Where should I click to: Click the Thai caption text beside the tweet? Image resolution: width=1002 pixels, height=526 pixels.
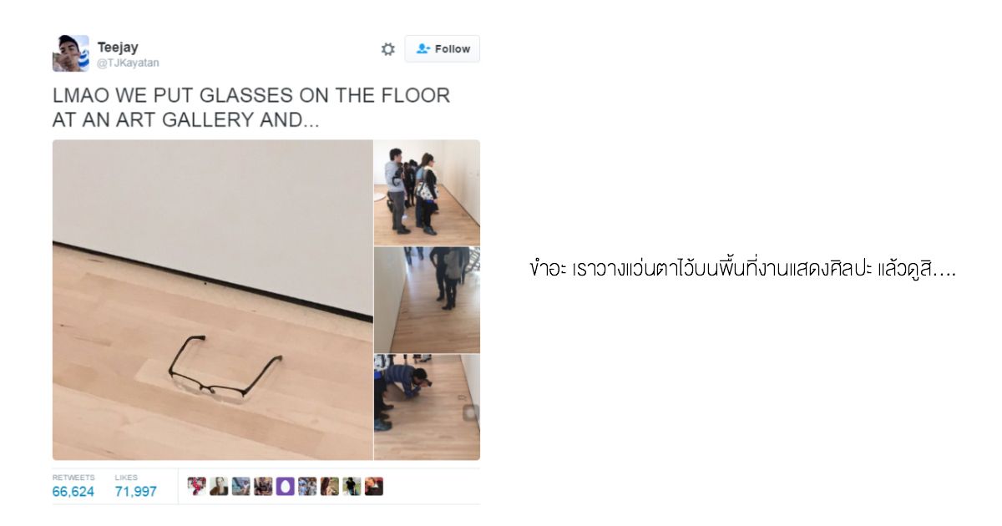coord(743,271)
